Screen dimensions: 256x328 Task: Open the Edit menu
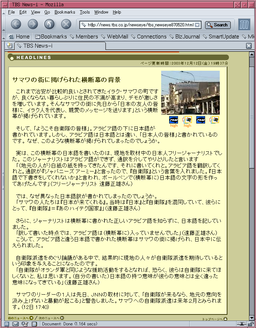tap(23, 12)
